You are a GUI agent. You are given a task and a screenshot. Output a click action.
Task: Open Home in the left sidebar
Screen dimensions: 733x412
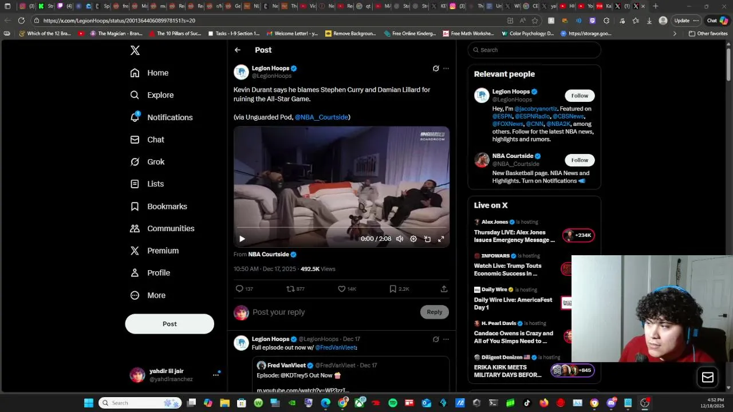tap(149, 73)
